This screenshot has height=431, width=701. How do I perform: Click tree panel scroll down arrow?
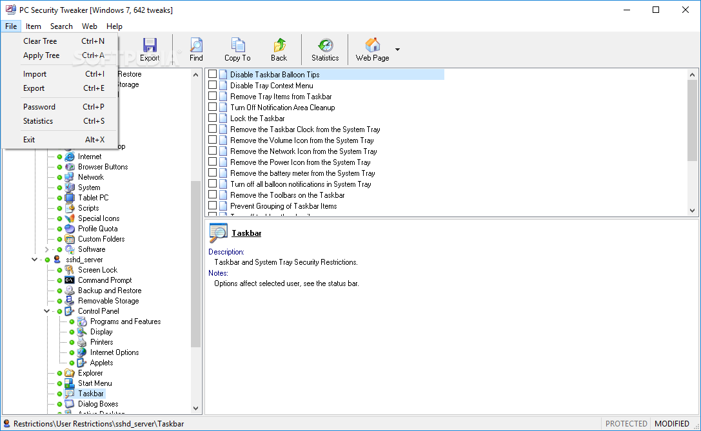pos(195,408)
